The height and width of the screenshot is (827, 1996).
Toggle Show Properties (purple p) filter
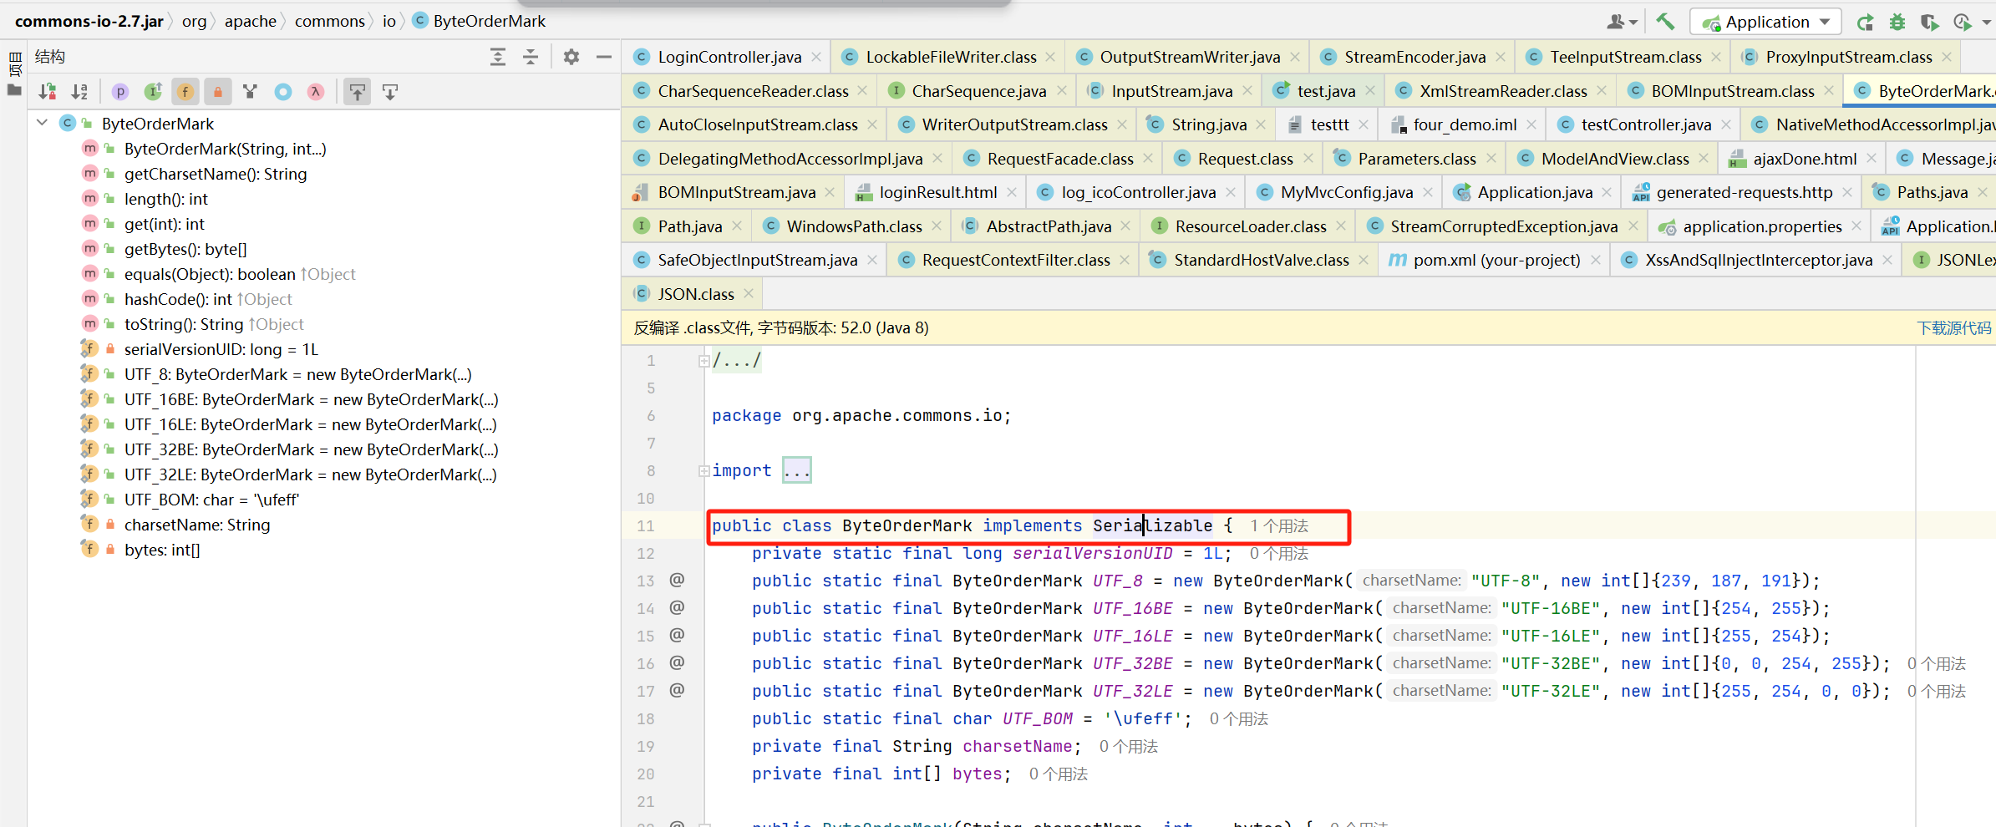120,92
